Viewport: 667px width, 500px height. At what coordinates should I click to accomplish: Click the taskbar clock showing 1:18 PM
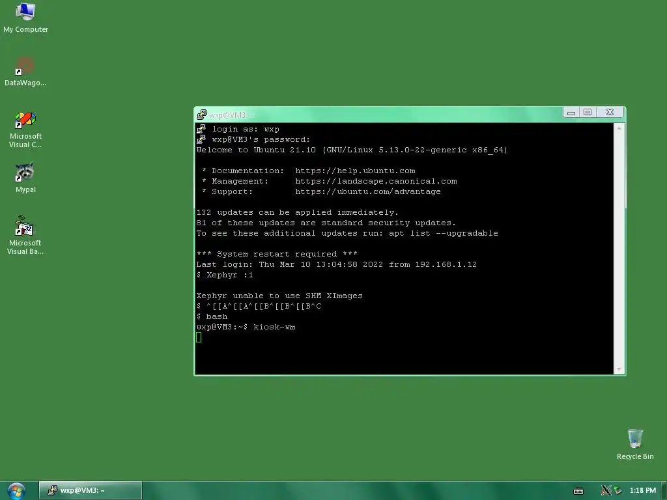pos(642,491)
